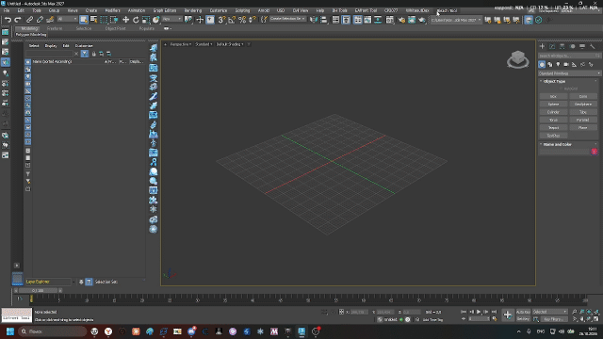The height and width of the screenshot is (339, 603).
Task: Open the Modify panel tab icon
Action: (552, 46)
